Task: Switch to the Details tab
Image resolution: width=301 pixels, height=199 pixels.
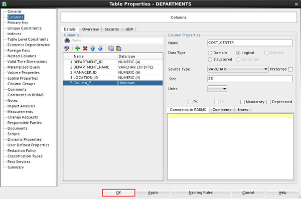Action: pyautogui.click(x=70, y=29)
